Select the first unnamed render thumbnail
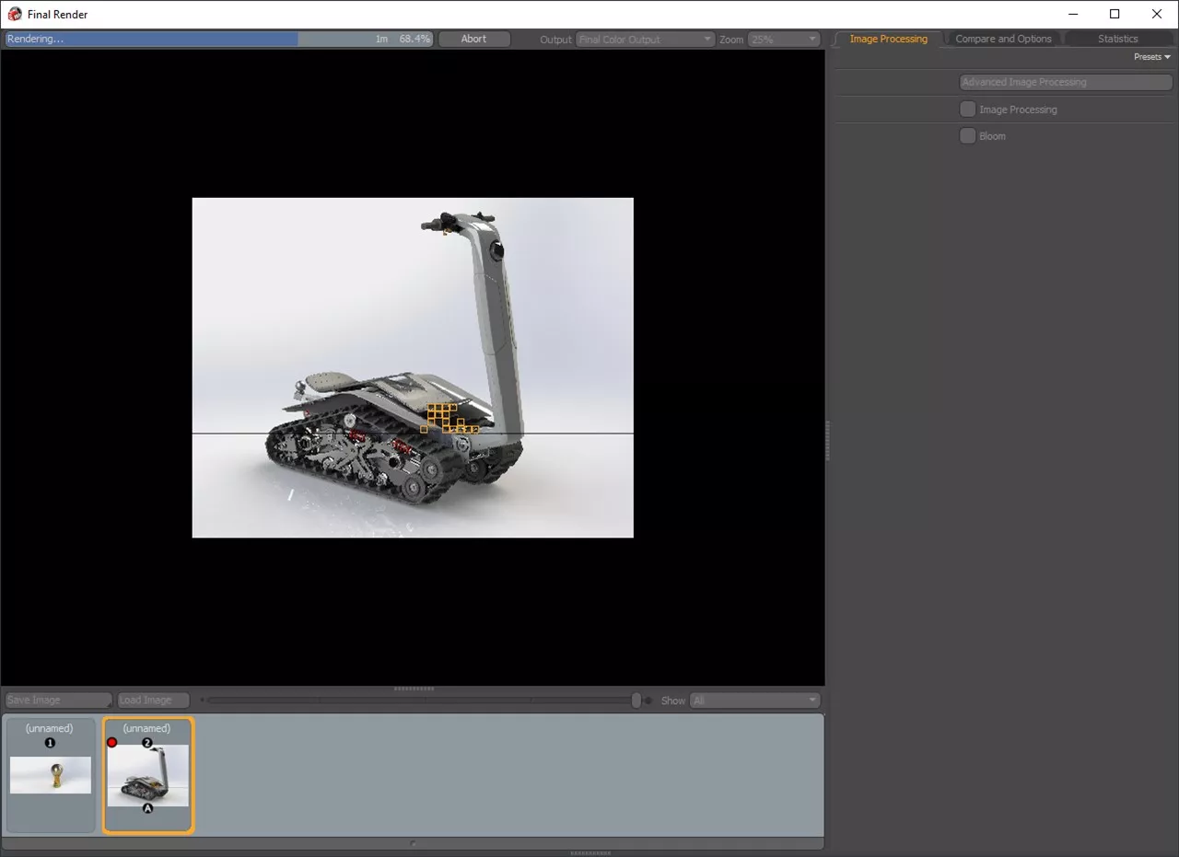This screenshot has width=1179, height=857. (50, 775)
